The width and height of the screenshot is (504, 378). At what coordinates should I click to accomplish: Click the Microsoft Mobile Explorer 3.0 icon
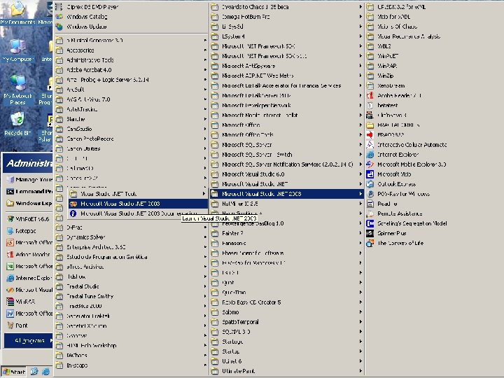pyautogui.click(x=370, y=164)
